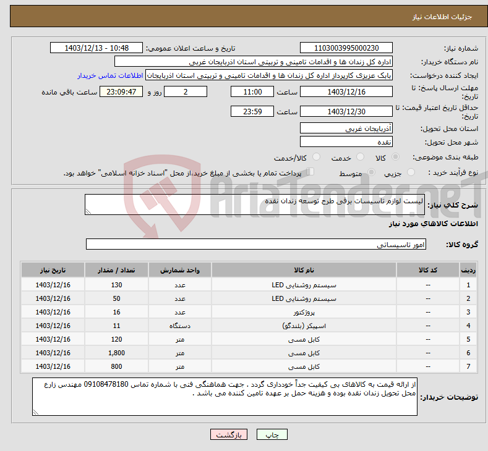488x451 pixels.
Task: Click the اطلاعات کالاهای مورد نیاز heading
Action: pos(433,224)
